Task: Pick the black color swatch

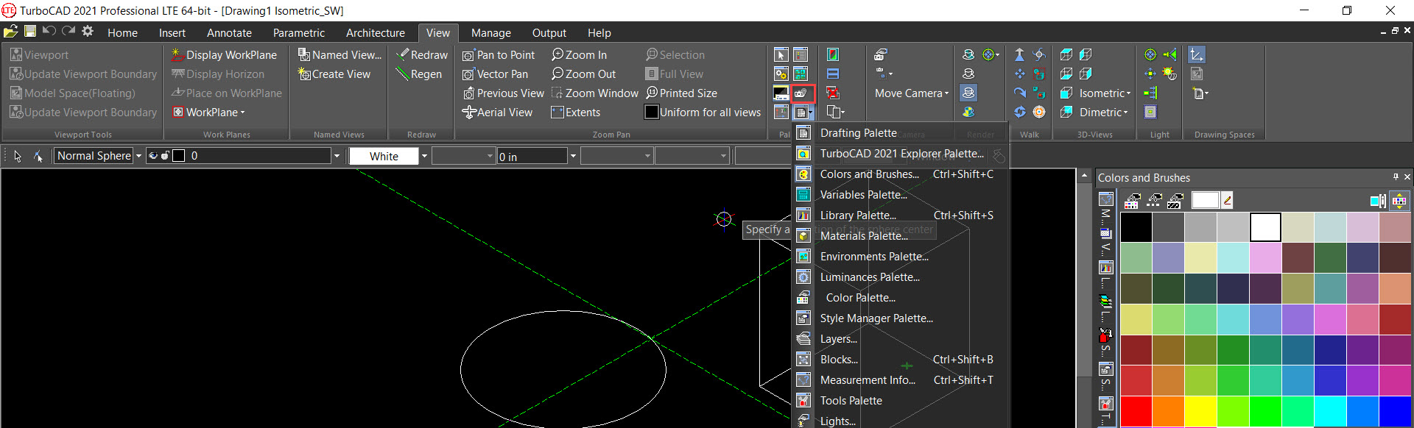Action: 1136,228
